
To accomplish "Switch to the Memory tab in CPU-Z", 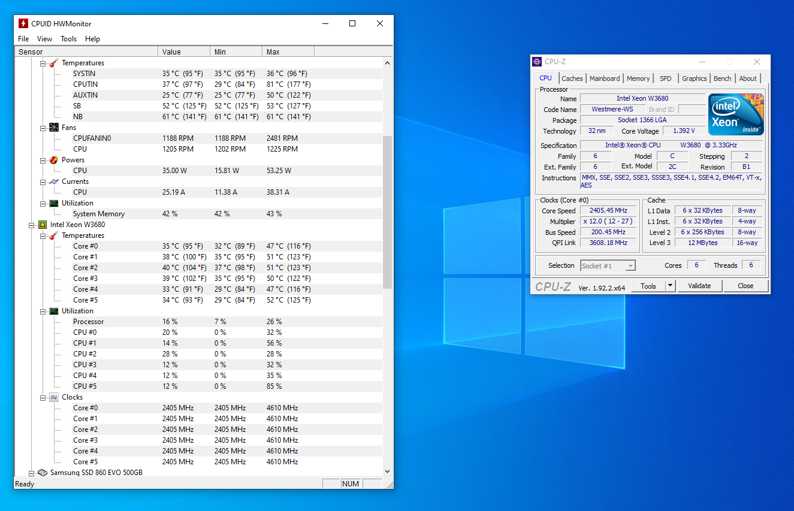I will pyautogui.click(x=638, y=78).
